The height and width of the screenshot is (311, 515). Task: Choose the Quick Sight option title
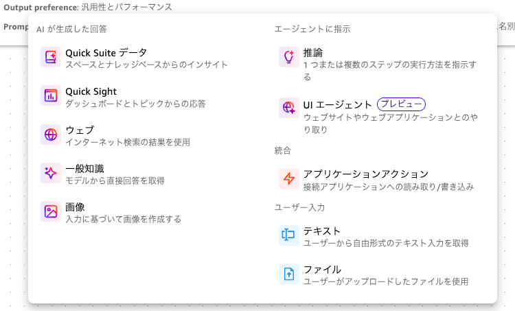pos(91,91)
